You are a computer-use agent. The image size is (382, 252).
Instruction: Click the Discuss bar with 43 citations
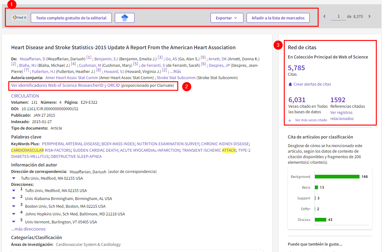pyautogui.click(x=320, y=220)
